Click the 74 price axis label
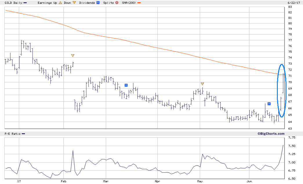 click(290, 58)
